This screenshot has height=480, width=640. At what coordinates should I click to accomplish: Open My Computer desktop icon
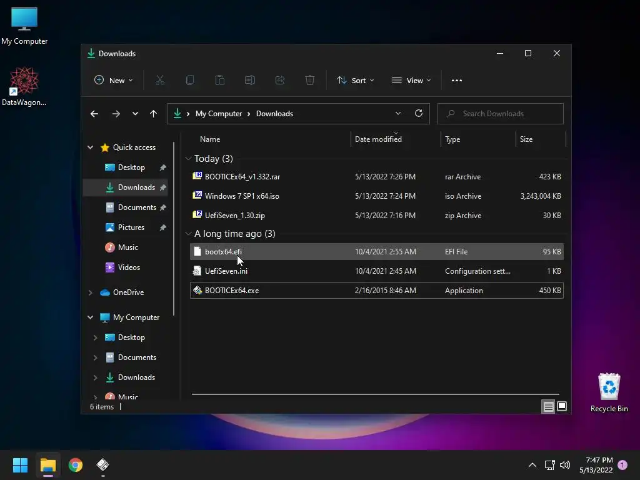click(x=24, y=25)
